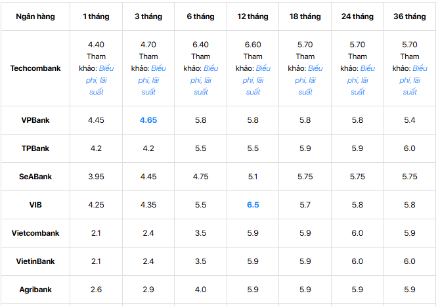Viewport: 438px width, 306px height.
Task: Open Techcombank 1 tháng Biểu phí link
Action: click(x=97, y=80)
